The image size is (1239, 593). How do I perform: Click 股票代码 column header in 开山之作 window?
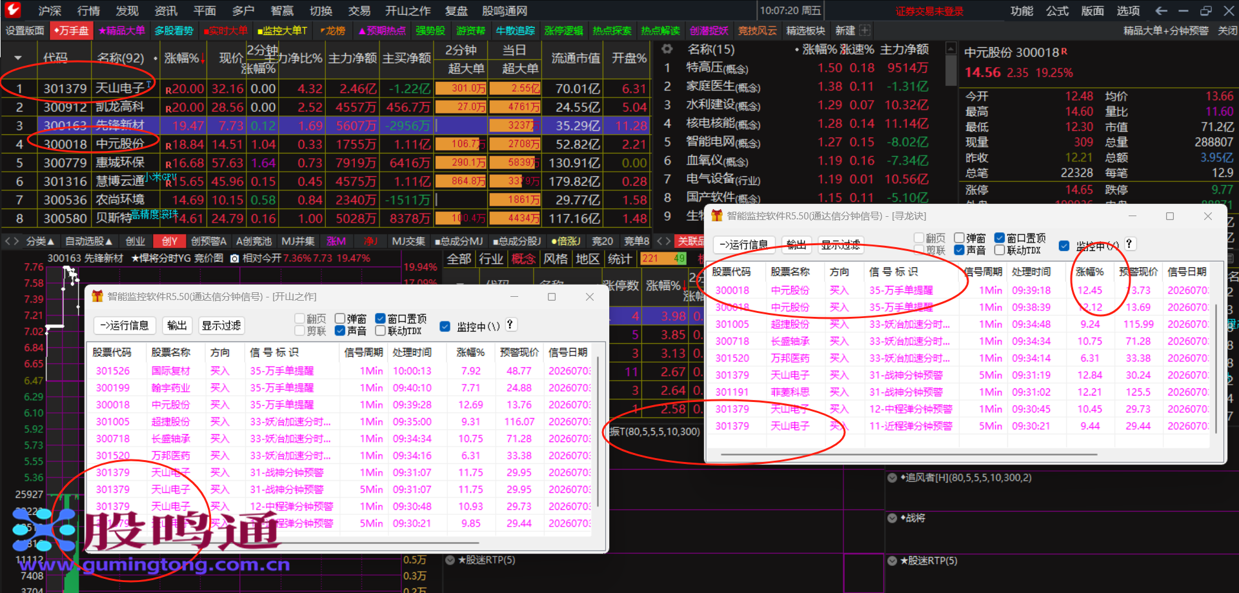tap(112, 352)
